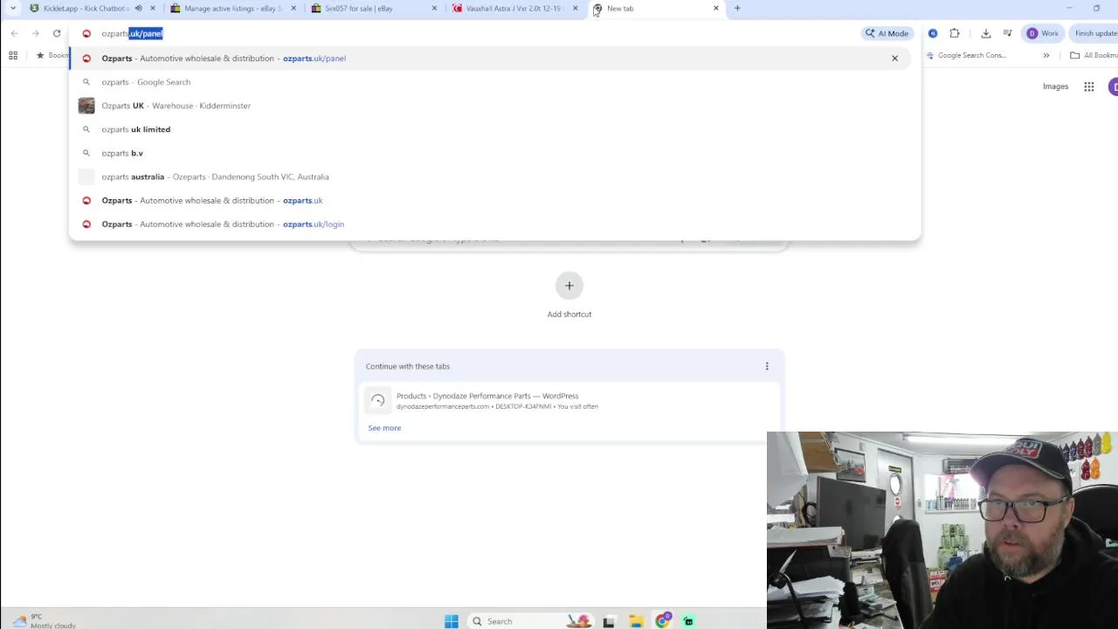Expand hidden bookmarks chevron

coord(1046,55)
